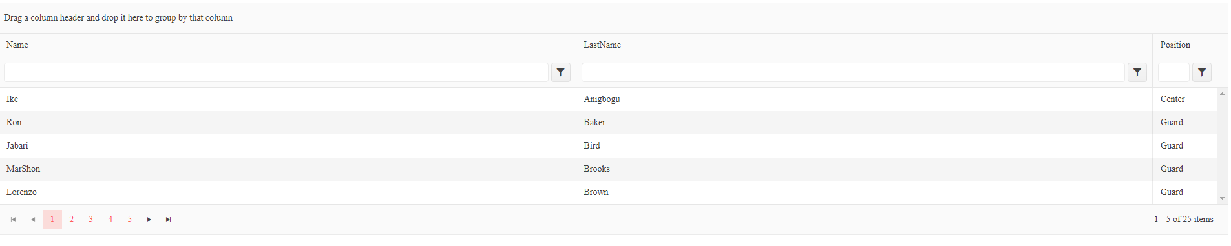The height and width of the screenshot is (246, 1231).
Task: Focus the Name filter text box
Action: coord(276,72)
